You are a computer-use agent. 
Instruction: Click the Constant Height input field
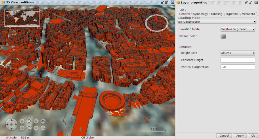click(238, 60)
